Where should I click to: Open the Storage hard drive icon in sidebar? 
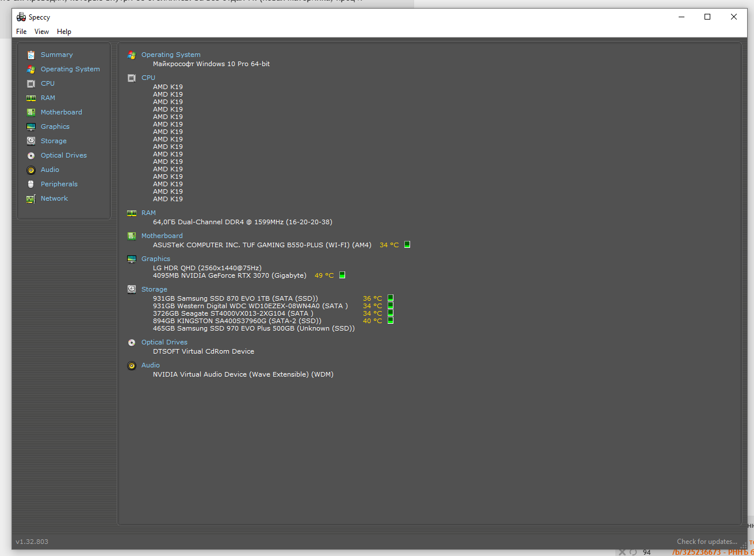(31, 141)
